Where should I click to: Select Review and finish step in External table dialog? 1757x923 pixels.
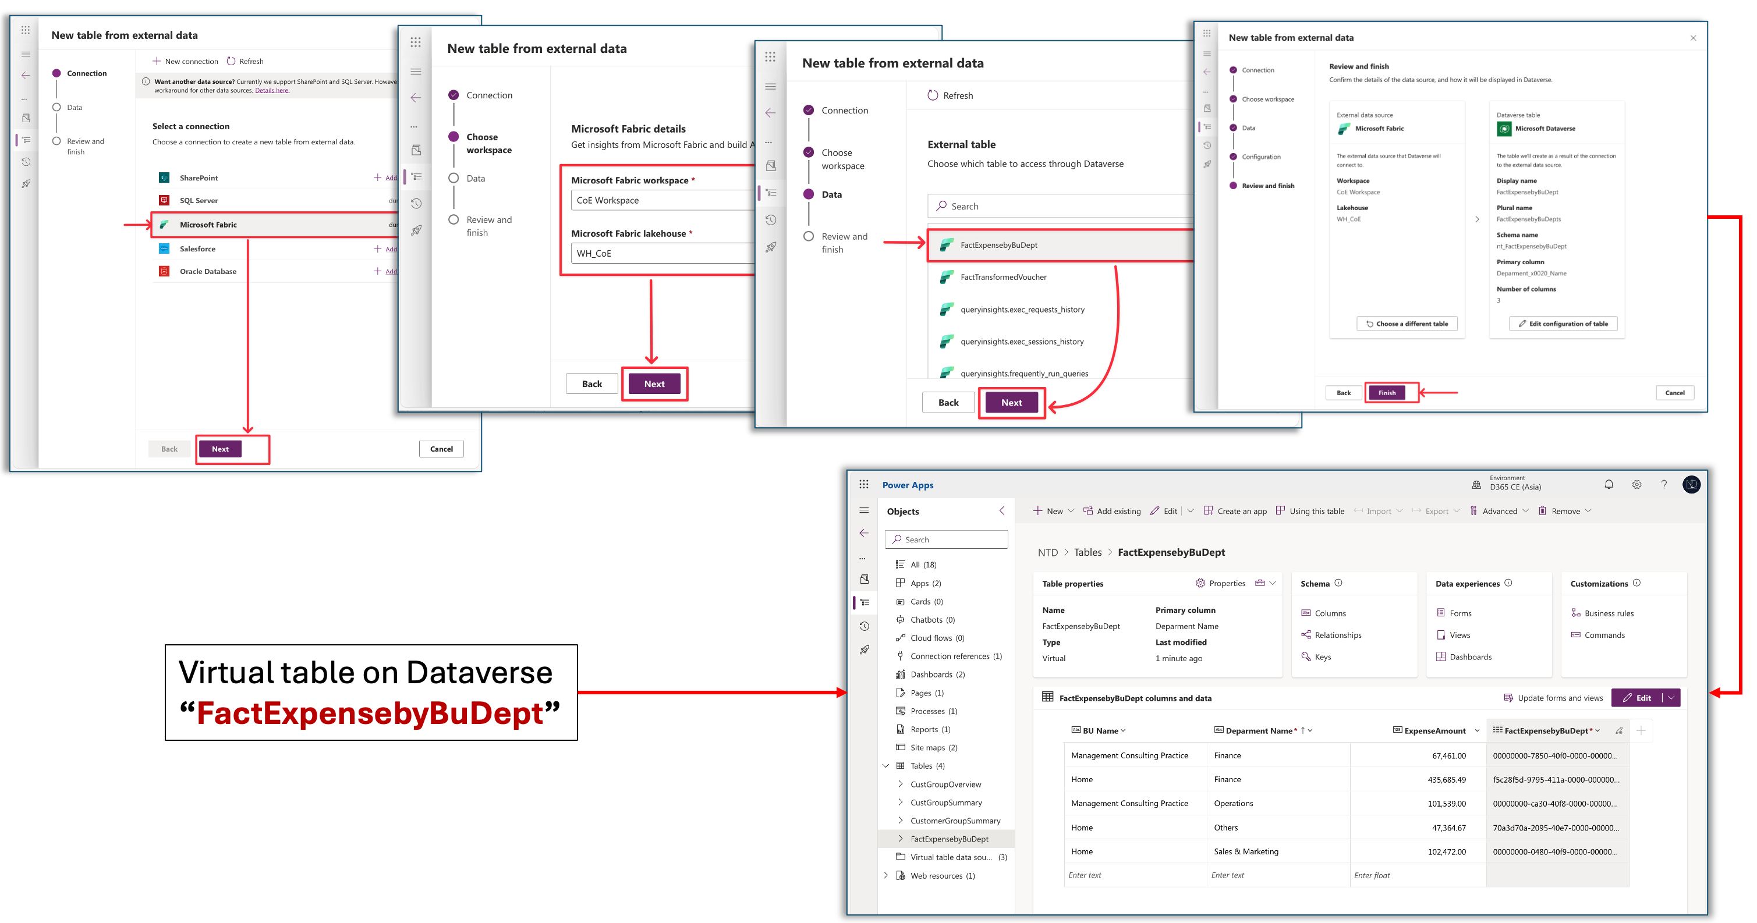tap(808, 236)
